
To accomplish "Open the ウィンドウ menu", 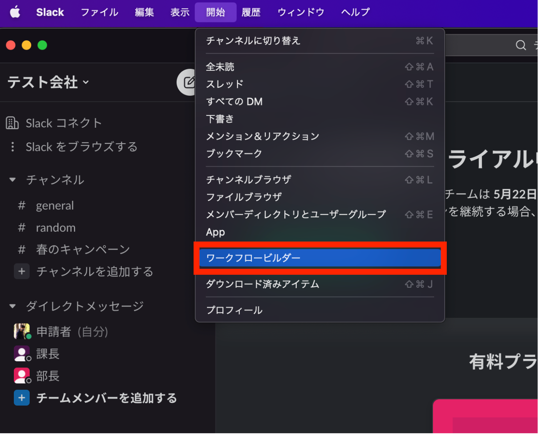I will tap(301, 12).
